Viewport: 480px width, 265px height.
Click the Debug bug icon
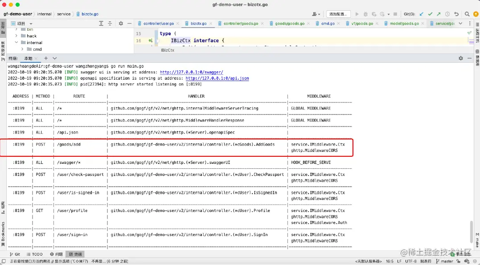365,14
